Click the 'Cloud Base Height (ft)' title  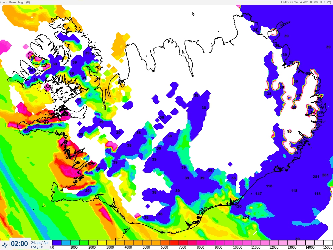tap(15, 2)
